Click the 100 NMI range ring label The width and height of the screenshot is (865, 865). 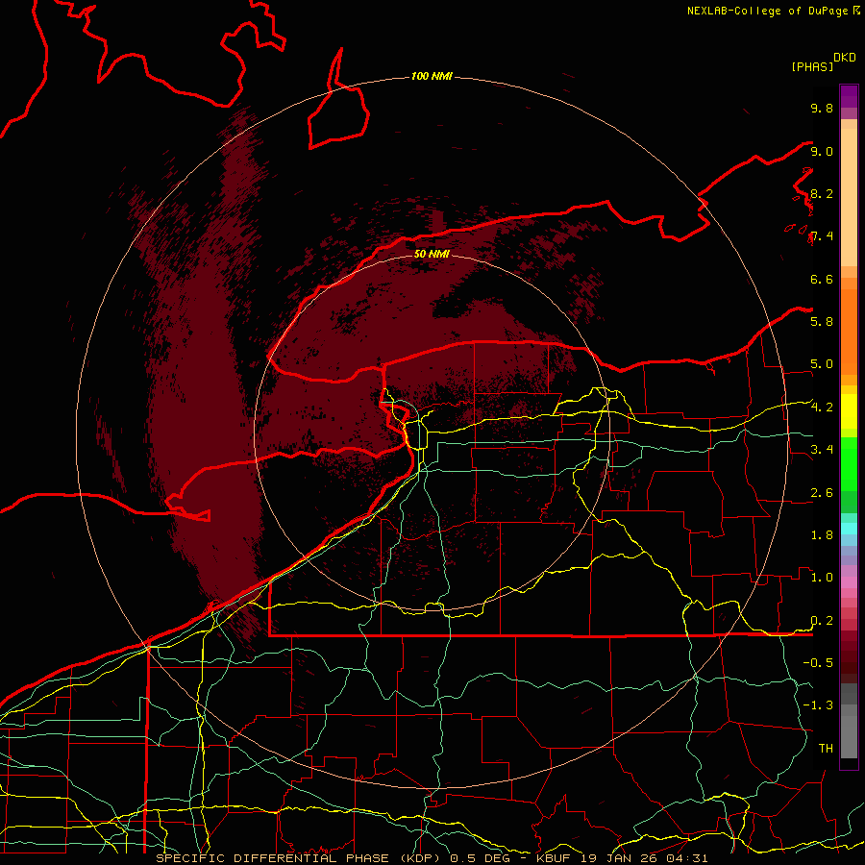coord(432,76)
